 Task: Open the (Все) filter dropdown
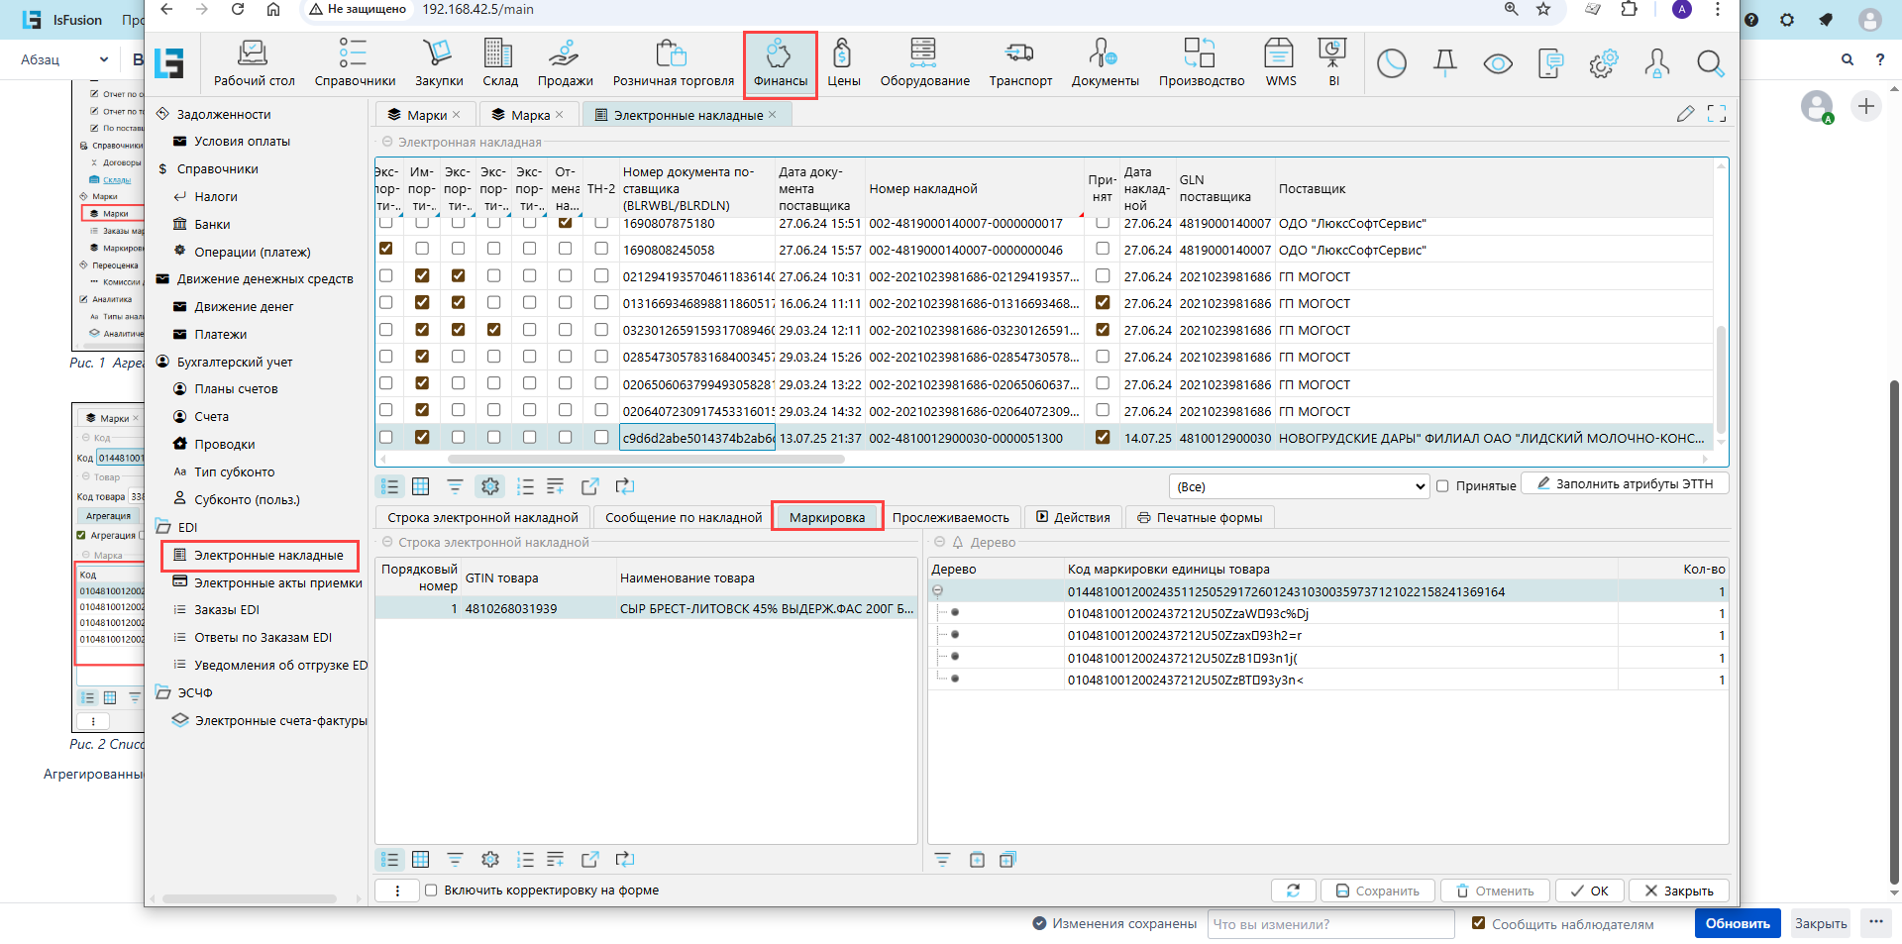click(1299, 486)
